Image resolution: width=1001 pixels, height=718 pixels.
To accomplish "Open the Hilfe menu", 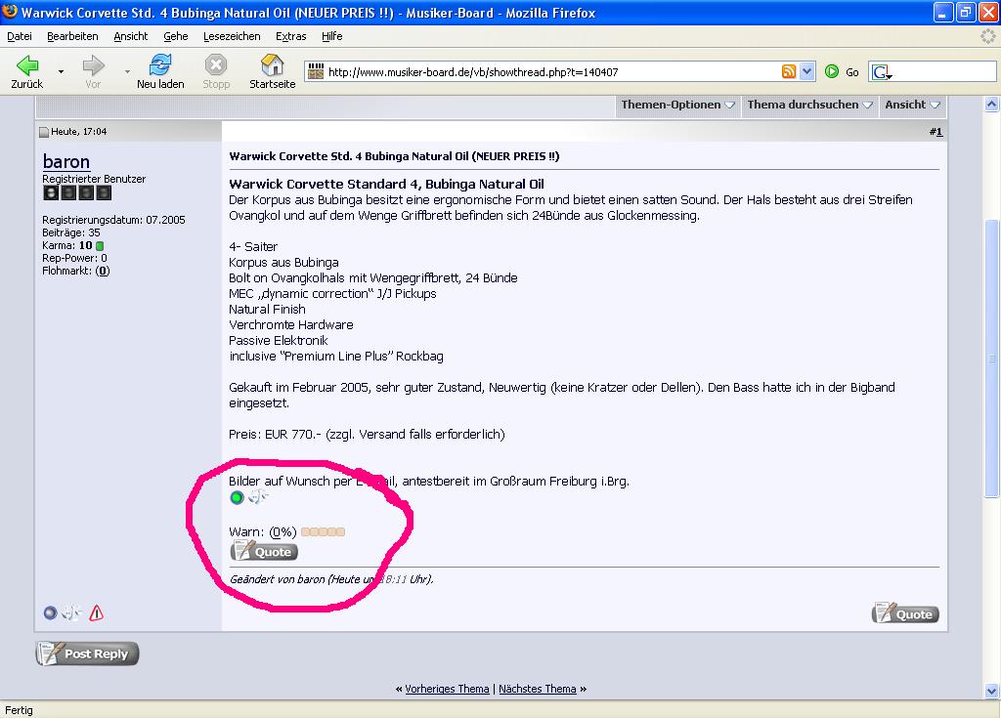I will coord(332,36).
